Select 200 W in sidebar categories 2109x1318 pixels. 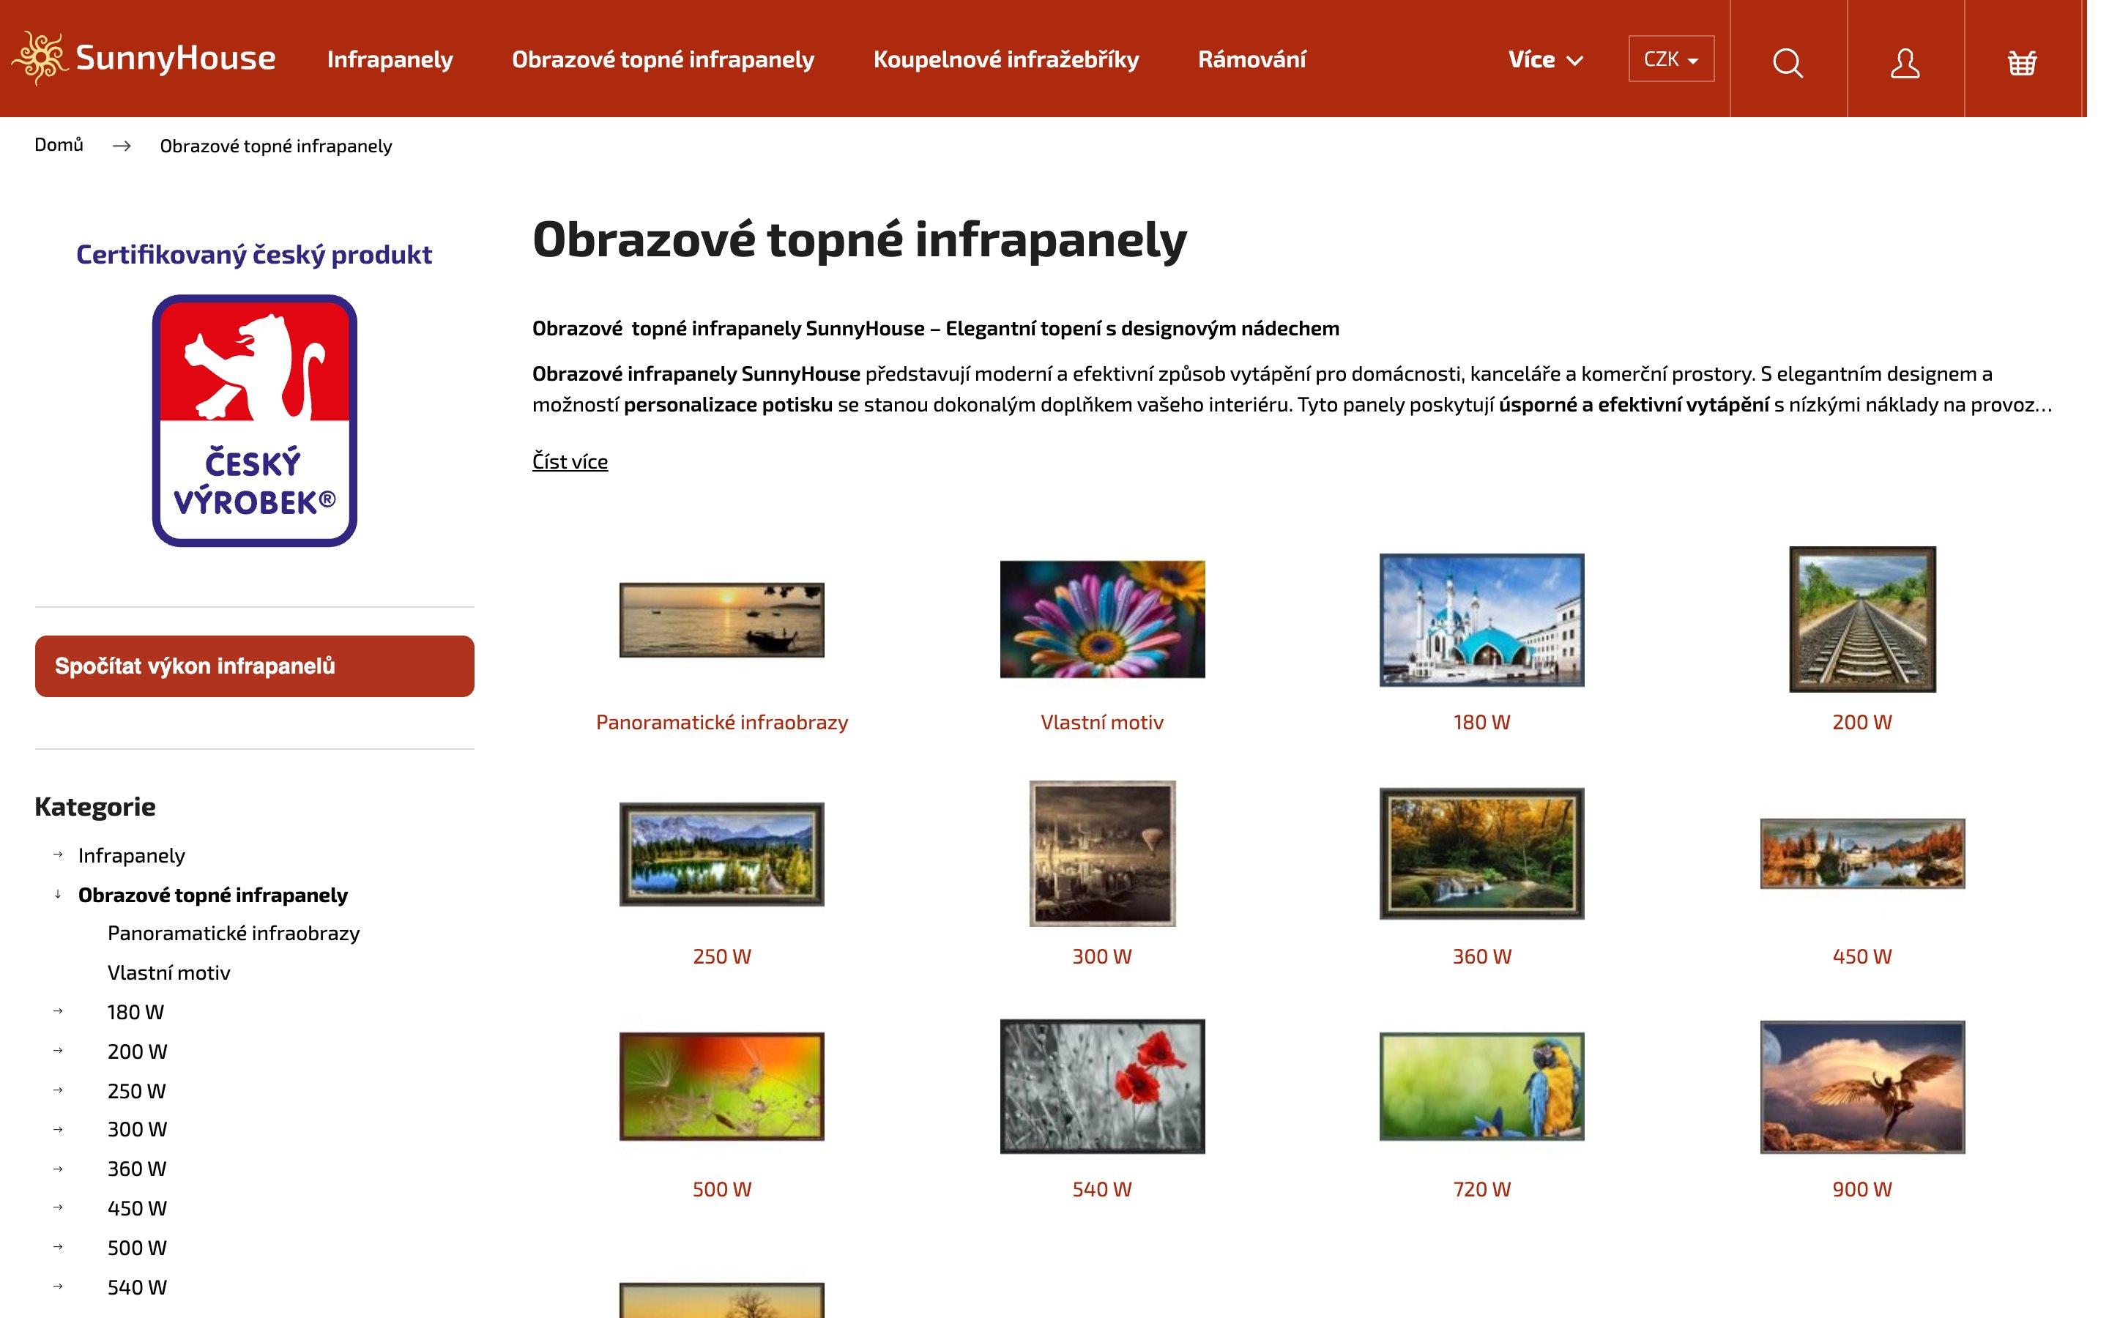click(x=137, y=1051)
